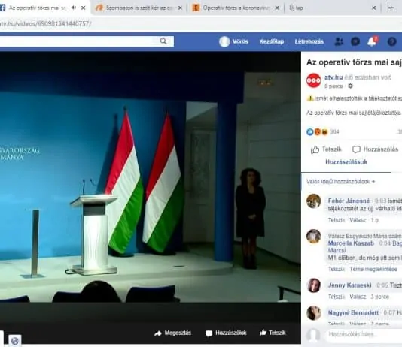This screenshot has width=402, height=347.
Task: Mute the audio on the first tab
Action: coord(74,8)
